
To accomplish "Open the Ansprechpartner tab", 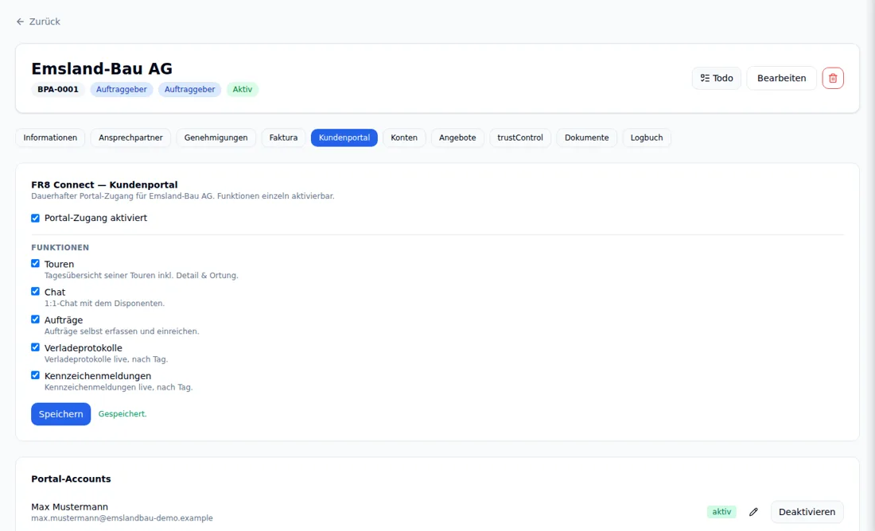I will [x=130, y=138].
